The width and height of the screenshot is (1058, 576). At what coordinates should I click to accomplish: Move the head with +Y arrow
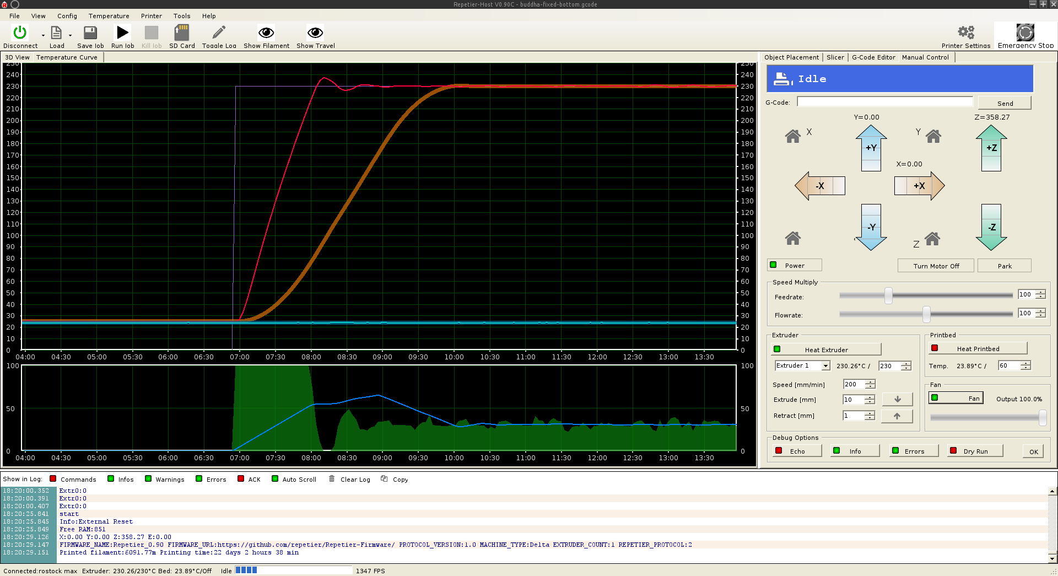tap(871, 147)
